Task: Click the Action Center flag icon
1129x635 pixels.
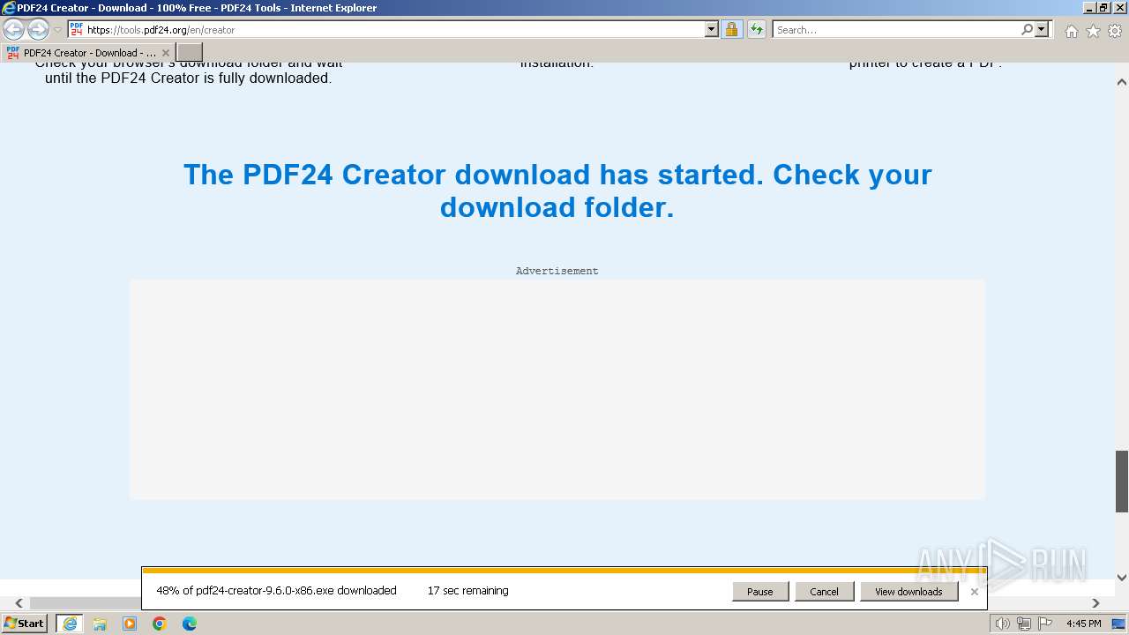Action: click(1044, 624)
